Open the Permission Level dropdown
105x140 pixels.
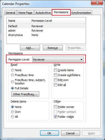coord(58,60)
